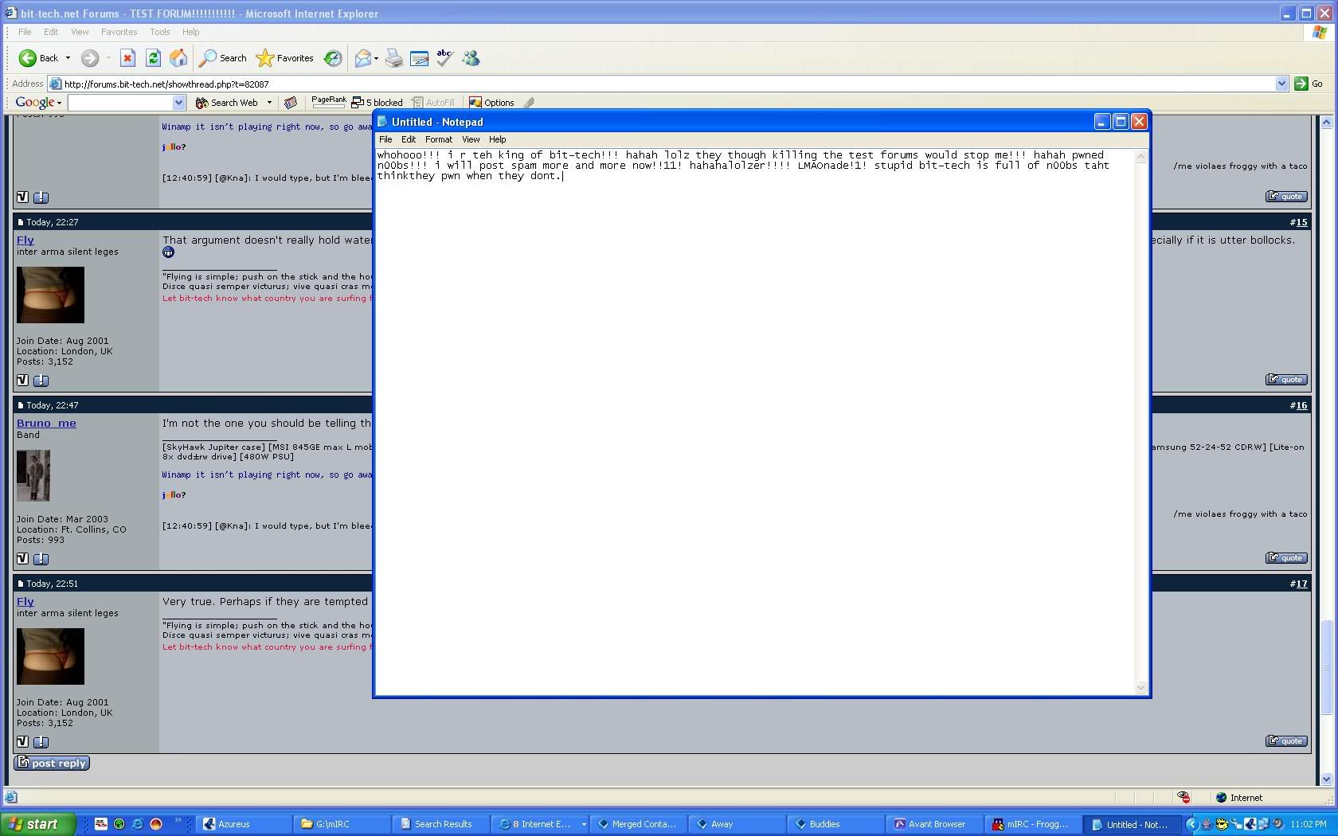Viewport: 1338px width, 836px height.
Task: Click the Edit page toolbar icon
Action: [x=420, y=58]
